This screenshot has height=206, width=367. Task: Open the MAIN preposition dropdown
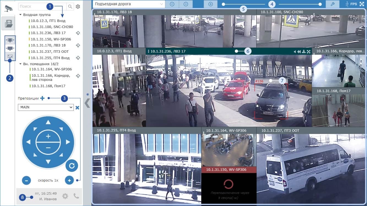click(x=45, y=107)
